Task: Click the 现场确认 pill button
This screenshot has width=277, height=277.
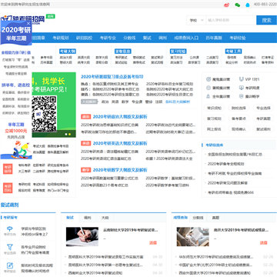Action: point(239,129)
